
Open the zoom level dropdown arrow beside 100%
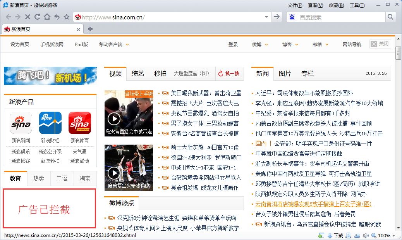click(x=394, y=236)
